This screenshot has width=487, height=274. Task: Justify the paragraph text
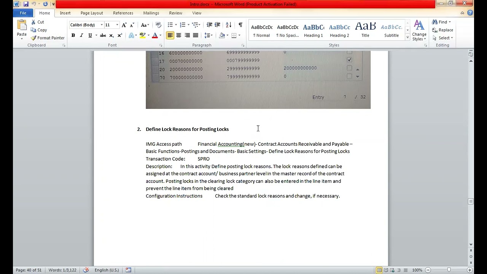tap(196, 35)
